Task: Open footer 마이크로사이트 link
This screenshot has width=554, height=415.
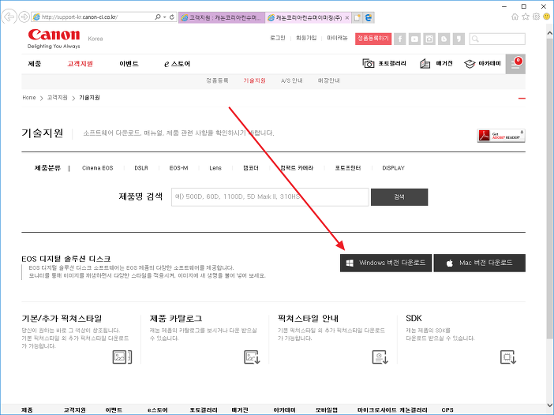Action: click(x=376, y=410)
